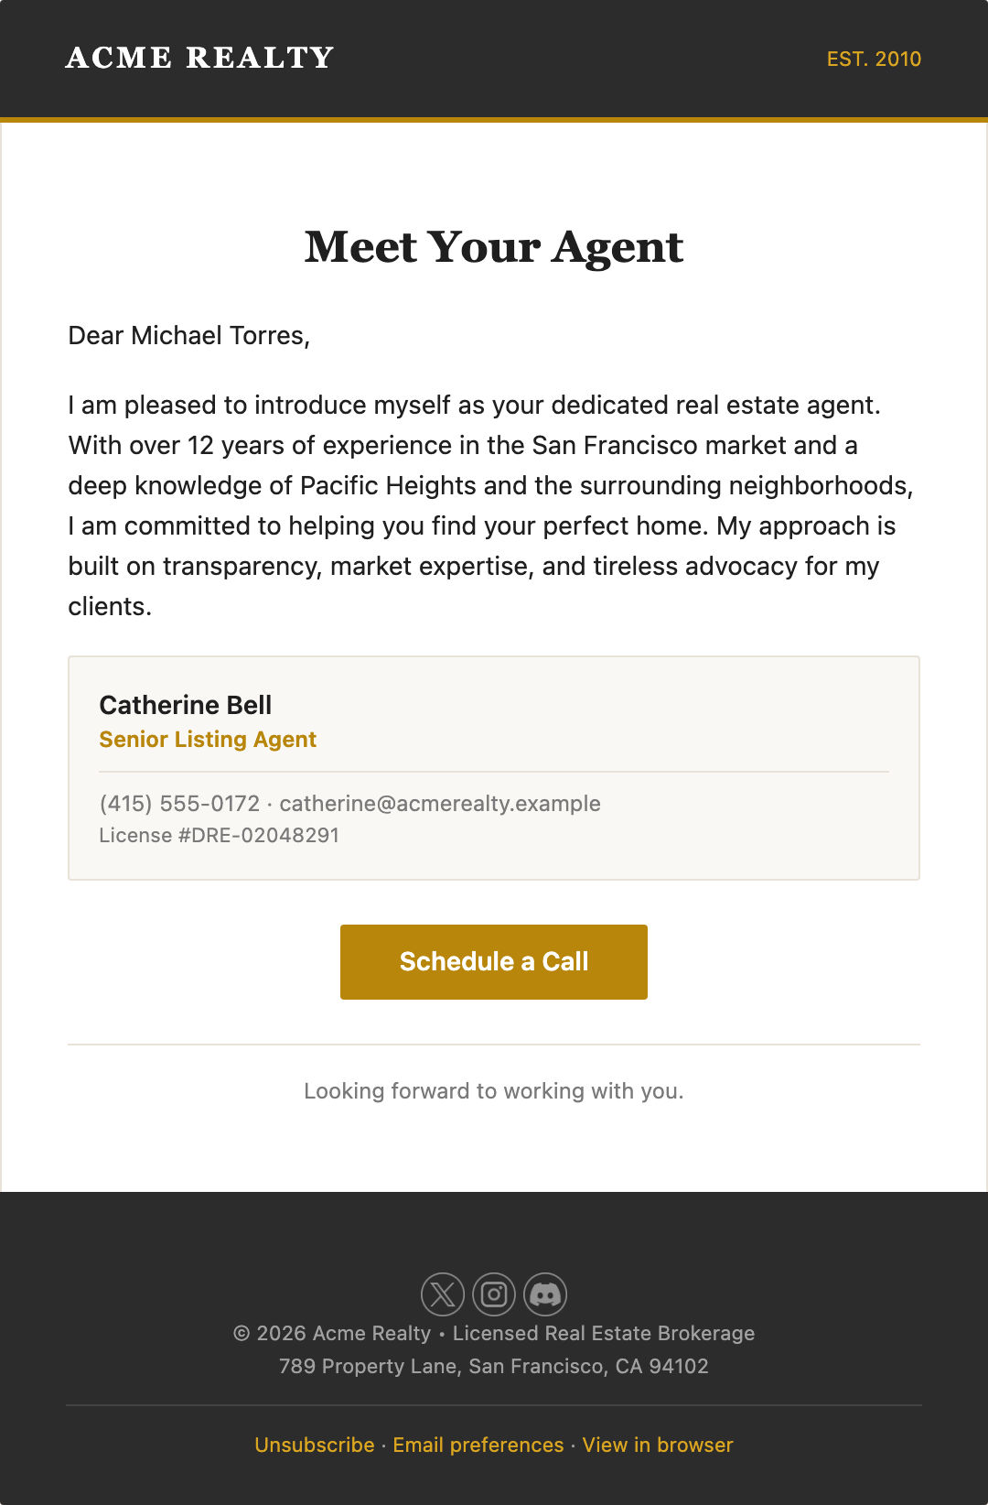Image resolution: width=988 pixels, height=1505 pixels.
Task: Click the 789 Property Lane address
Action: tap(494, 1366)
